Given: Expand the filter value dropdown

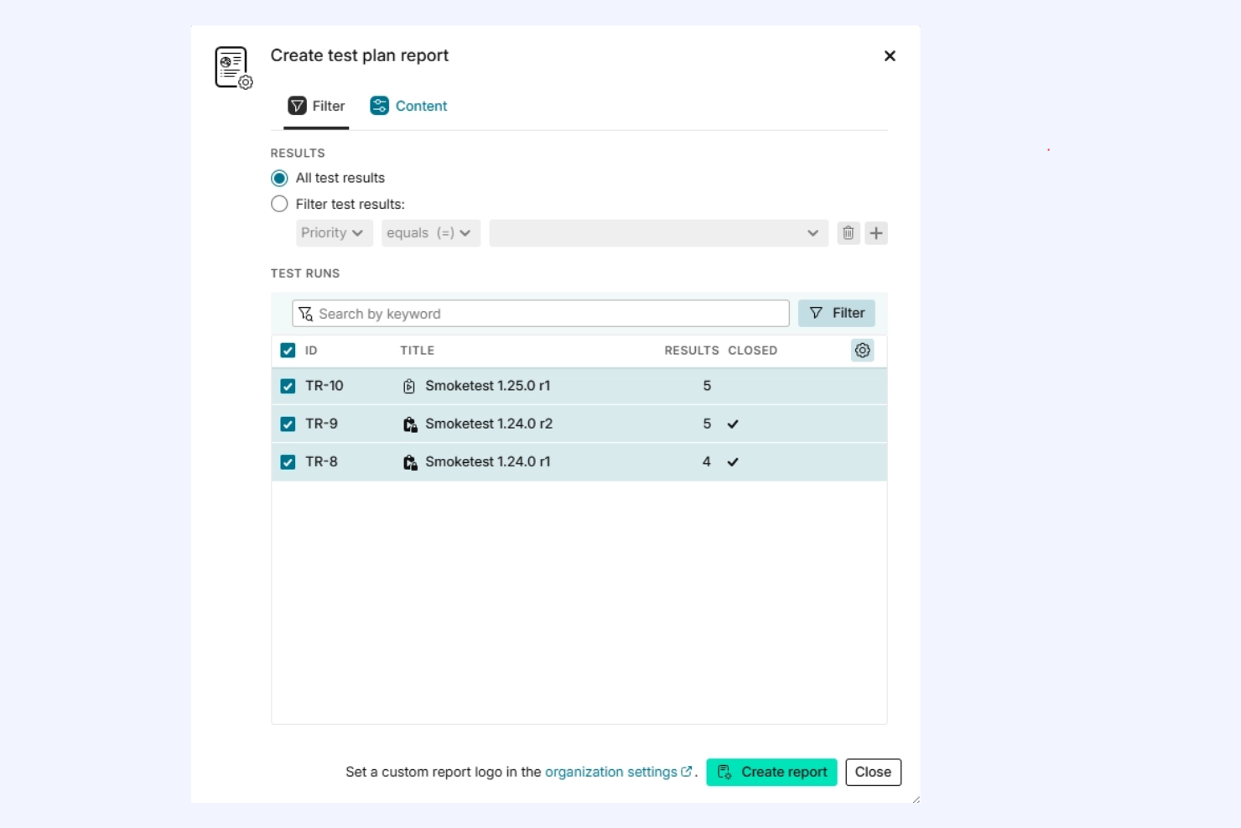Looking at the screenshot, I should click(811, 232).
